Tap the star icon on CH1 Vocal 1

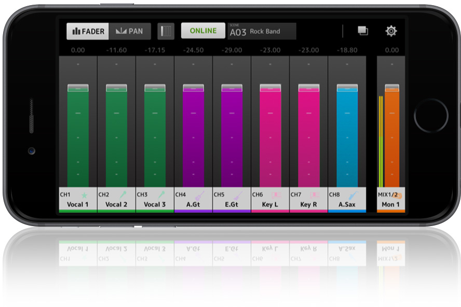tap(85, 195)
